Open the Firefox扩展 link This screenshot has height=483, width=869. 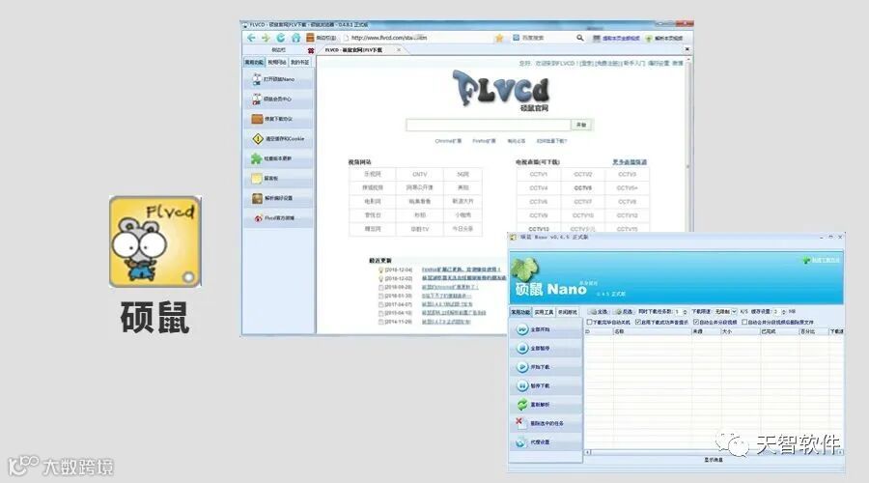[x=484, y=141]
